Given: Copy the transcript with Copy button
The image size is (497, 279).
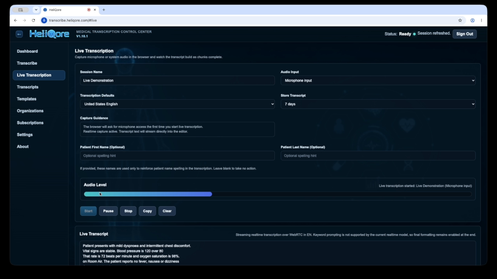Looking at the screenshot, I should coord(148,211).
